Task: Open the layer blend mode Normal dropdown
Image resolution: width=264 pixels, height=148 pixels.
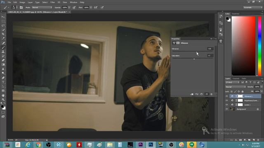Action: coord(236,87)
